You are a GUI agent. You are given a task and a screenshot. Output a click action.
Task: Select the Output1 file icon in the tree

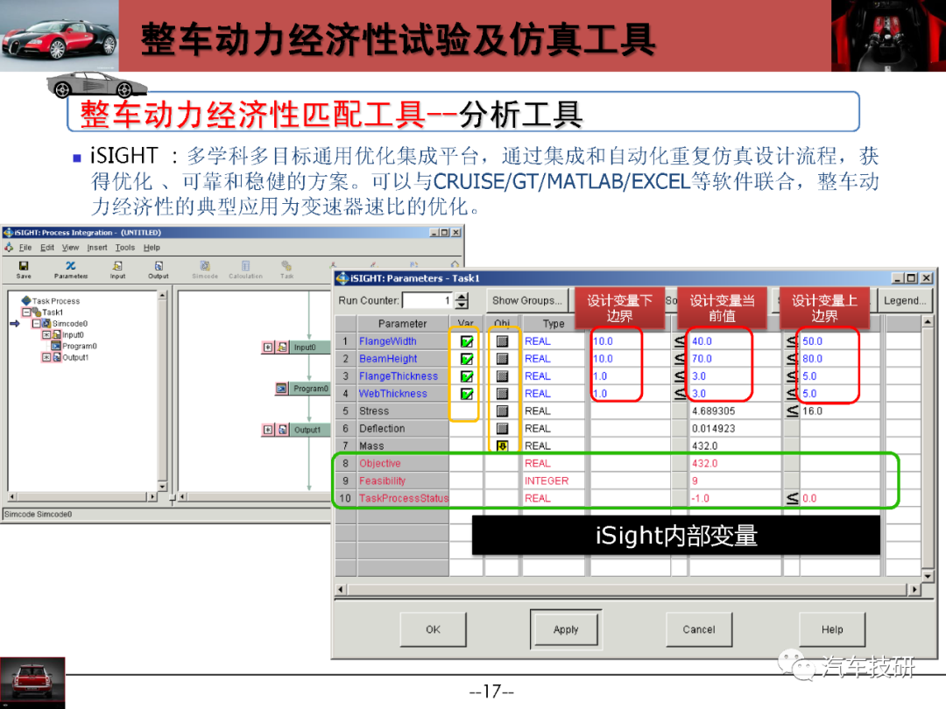click(x=57, y=357)
